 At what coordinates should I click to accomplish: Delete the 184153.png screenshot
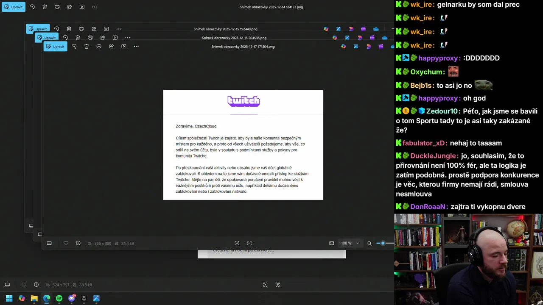(45, 7)
